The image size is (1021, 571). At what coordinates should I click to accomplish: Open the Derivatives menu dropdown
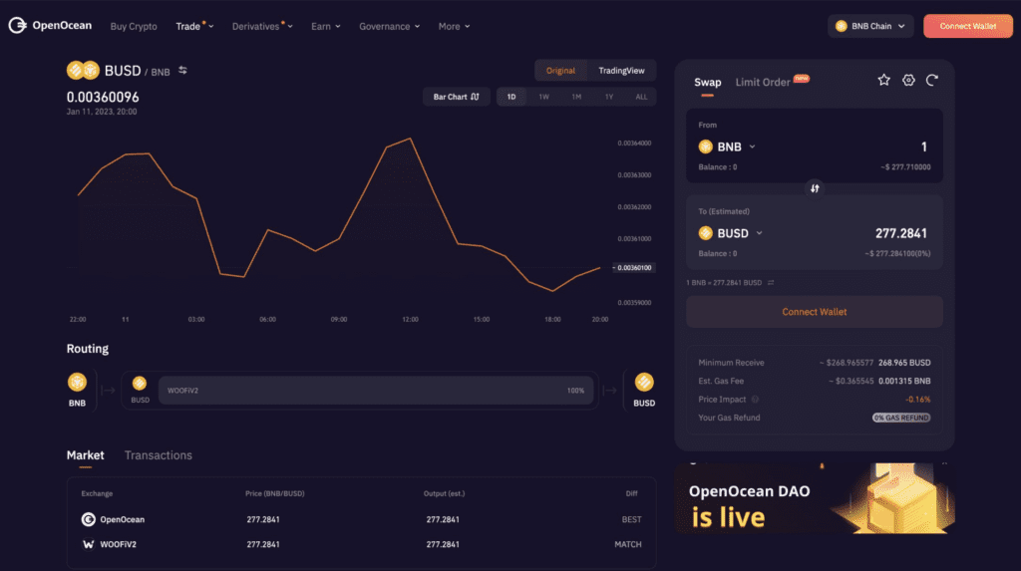(262, 26)
